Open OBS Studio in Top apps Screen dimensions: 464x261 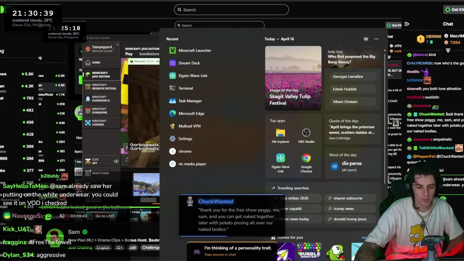click(306, 136)
